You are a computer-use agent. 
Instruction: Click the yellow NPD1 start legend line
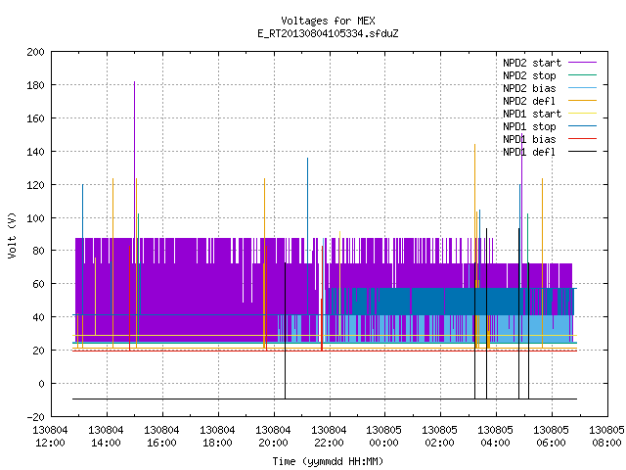pos(582,114)
